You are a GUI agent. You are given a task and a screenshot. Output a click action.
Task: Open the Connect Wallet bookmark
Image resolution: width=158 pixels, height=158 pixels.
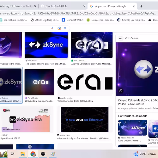point(73,20)
